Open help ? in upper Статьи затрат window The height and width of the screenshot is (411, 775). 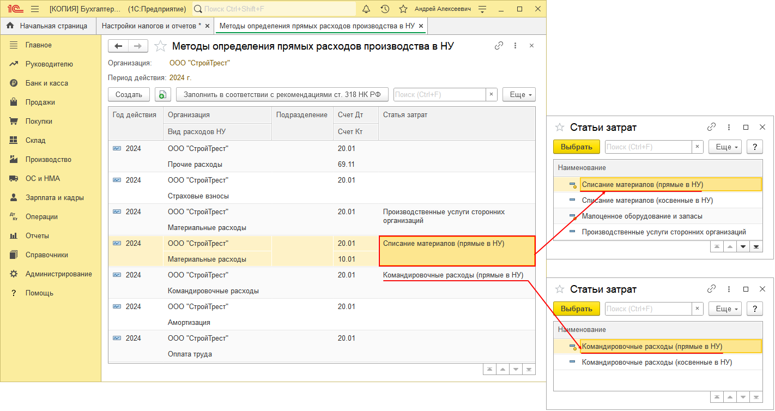(x=754, y=147)
